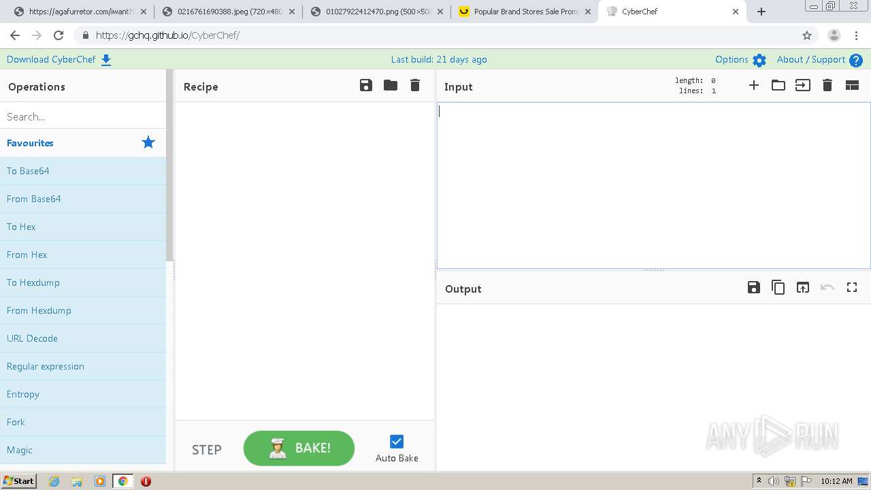The height and width of the screenshot is (490, 871).
Task: Select From Base64 operation
Action: pos(83,199)
